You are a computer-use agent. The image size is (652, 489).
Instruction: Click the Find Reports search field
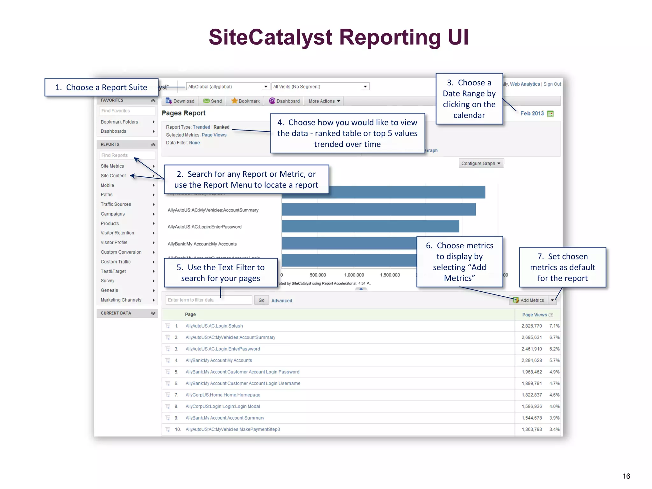pyautogui.click(x=127, y=155)
